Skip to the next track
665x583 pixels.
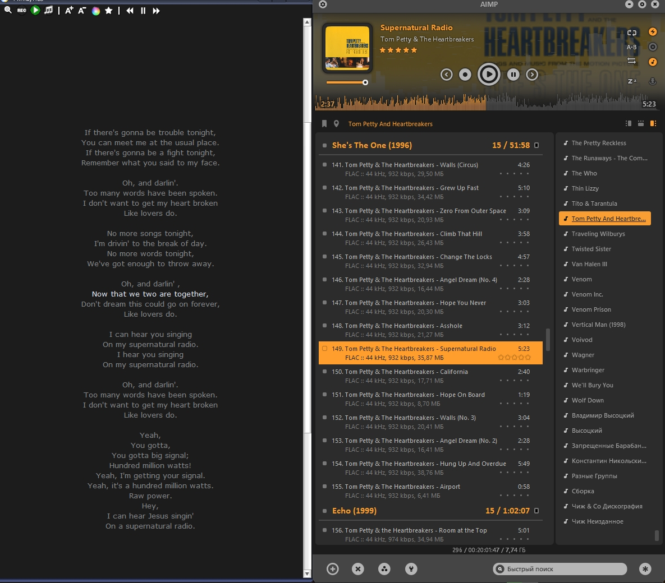532,75
